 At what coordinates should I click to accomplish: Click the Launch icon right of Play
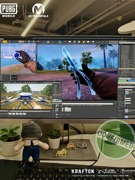pos(93,42)
